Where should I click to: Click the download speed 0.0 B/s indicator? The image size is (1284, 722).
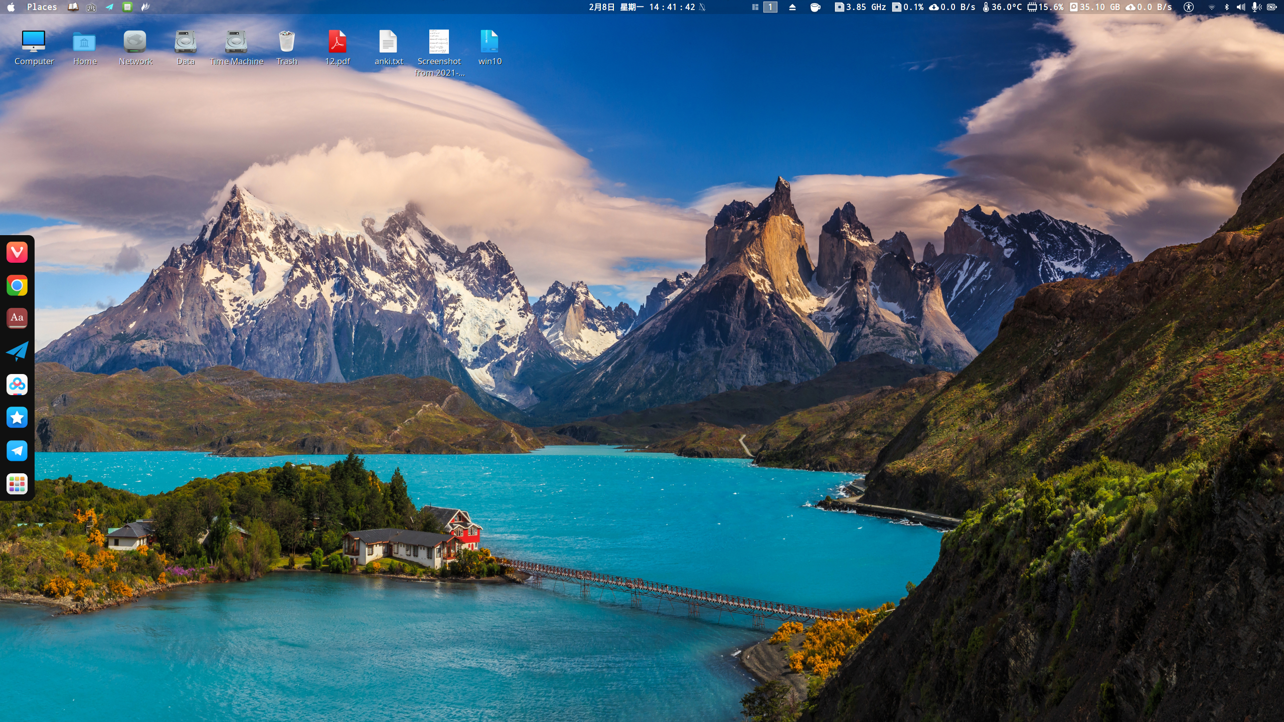tap(952, 7)
